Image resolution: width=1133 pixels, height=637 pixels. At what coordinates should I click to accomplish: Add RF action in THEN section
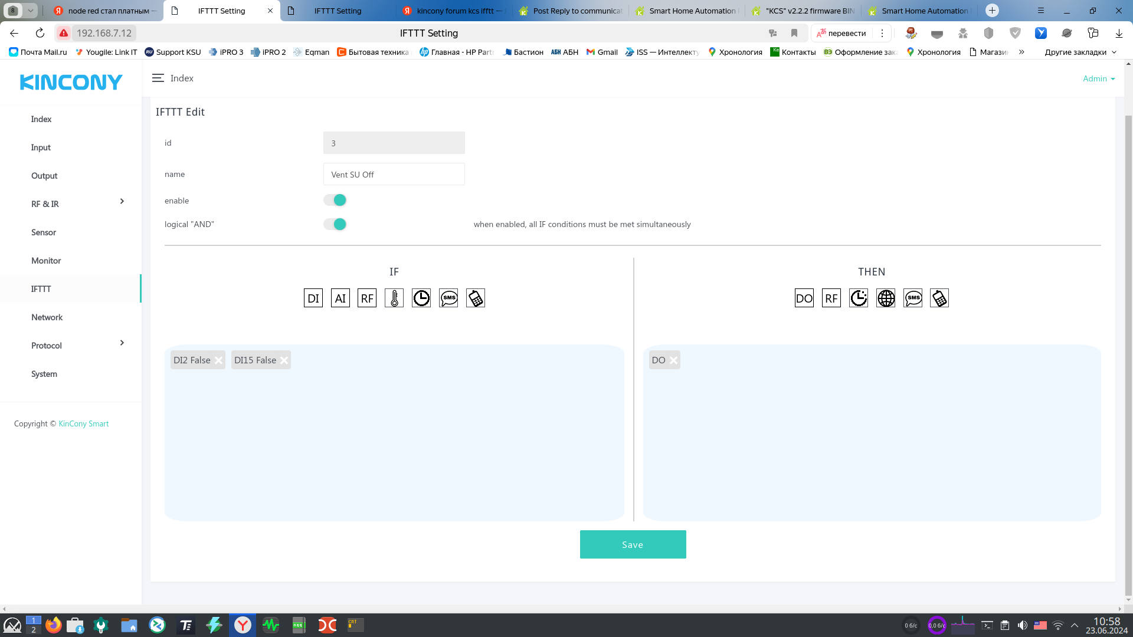click(831, 298)
